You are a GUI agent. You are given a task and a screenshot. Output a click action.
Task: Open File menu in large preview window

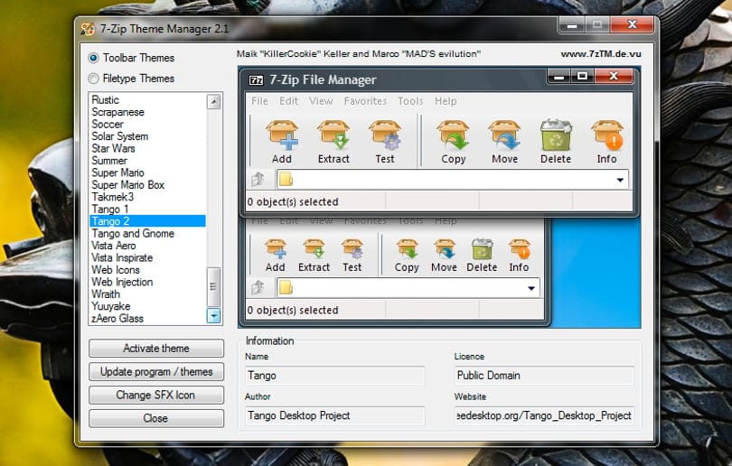point(259,101)
